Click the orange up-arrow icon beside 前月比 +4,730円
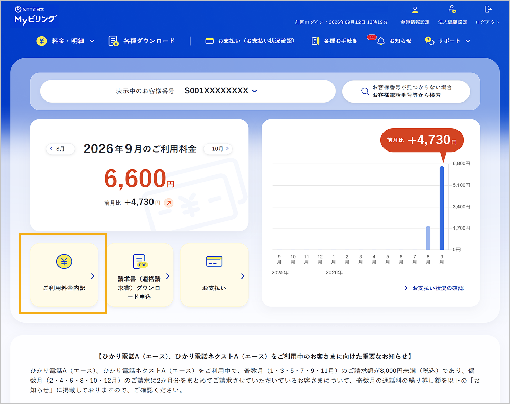 168,203
